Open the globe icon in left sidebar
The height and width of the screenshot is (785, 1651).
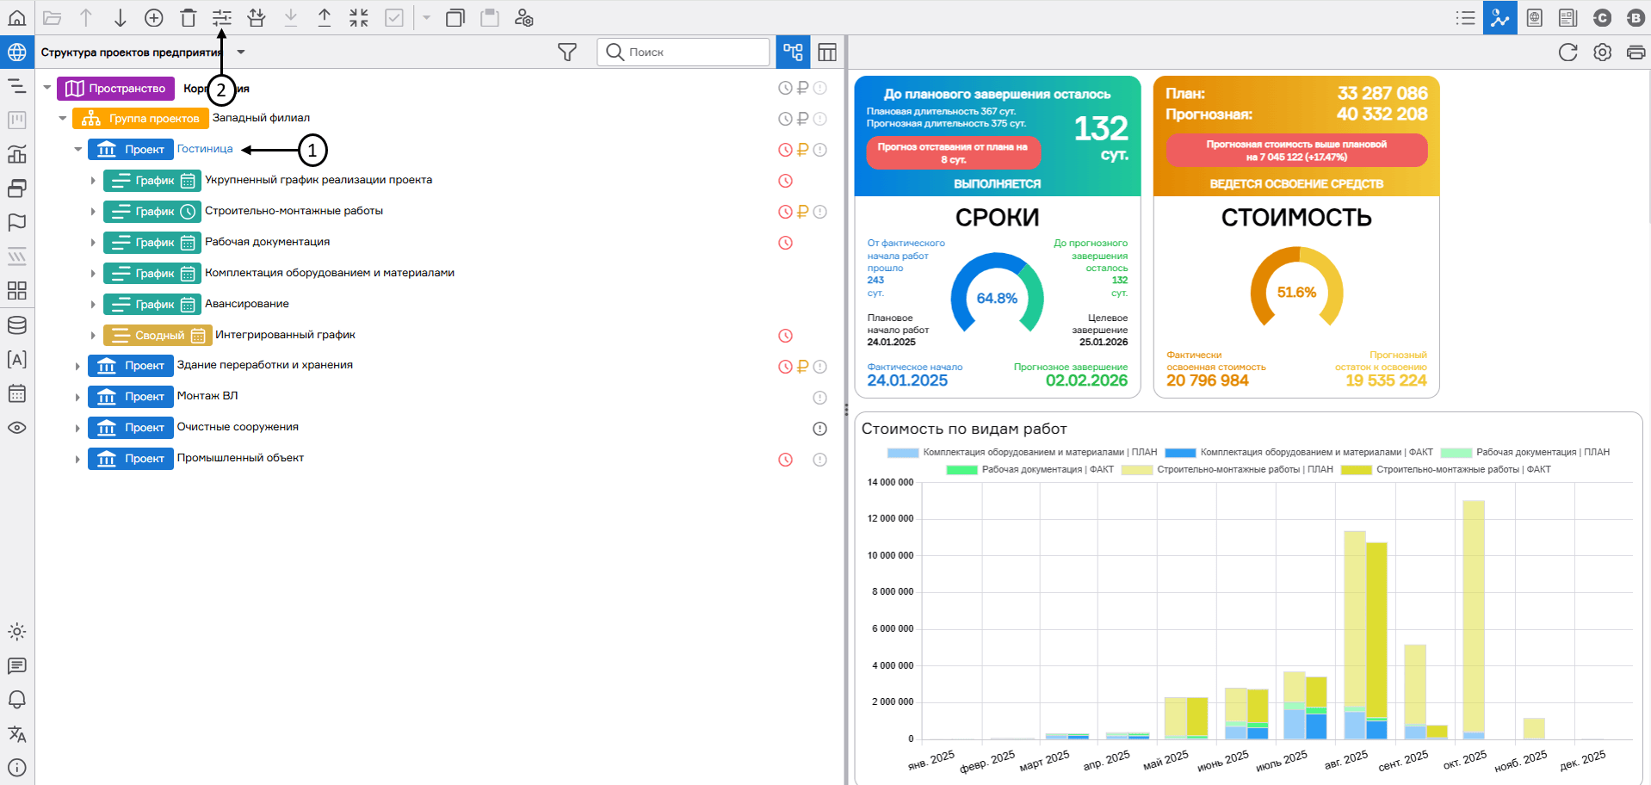click(x=16, y=52)
